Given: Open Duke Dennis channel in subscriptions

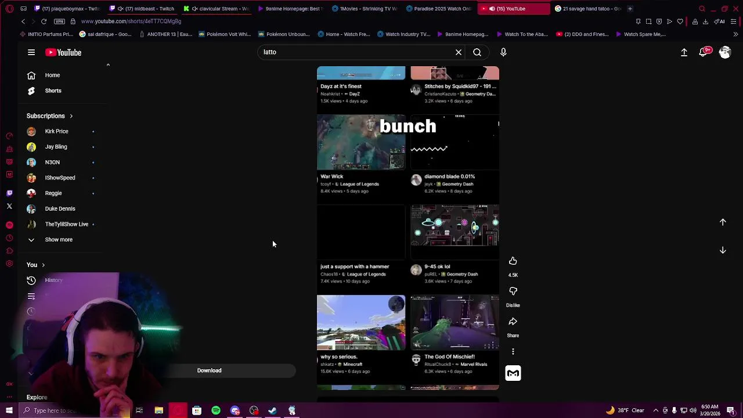Looking at the screenshot, I should click(60, 208).
